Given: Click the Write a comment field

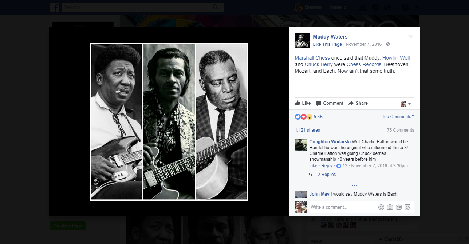Looking at the screenshot, I should (342, 207).
